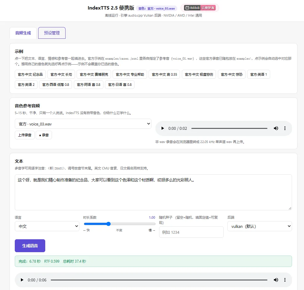Screen dimensions: 304x290
Task: Load example 官方·日语 喜 0.8
Action: tap(120, 85)
